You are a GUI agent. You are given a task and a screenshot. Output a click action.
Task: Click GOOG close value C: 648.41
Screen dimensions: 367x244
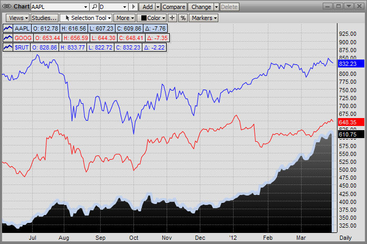[x=131, y=37]
